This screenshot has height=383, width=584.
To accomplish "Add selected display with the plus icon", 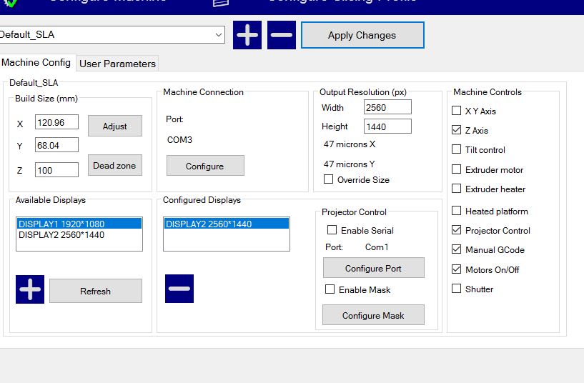I will [30, 289].
